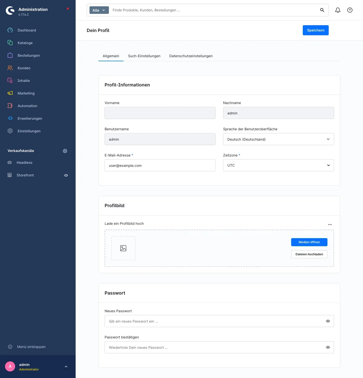Open the Dashboard icon in sidebar
Screen dimensions: 363x378
[x=10, y=30]
